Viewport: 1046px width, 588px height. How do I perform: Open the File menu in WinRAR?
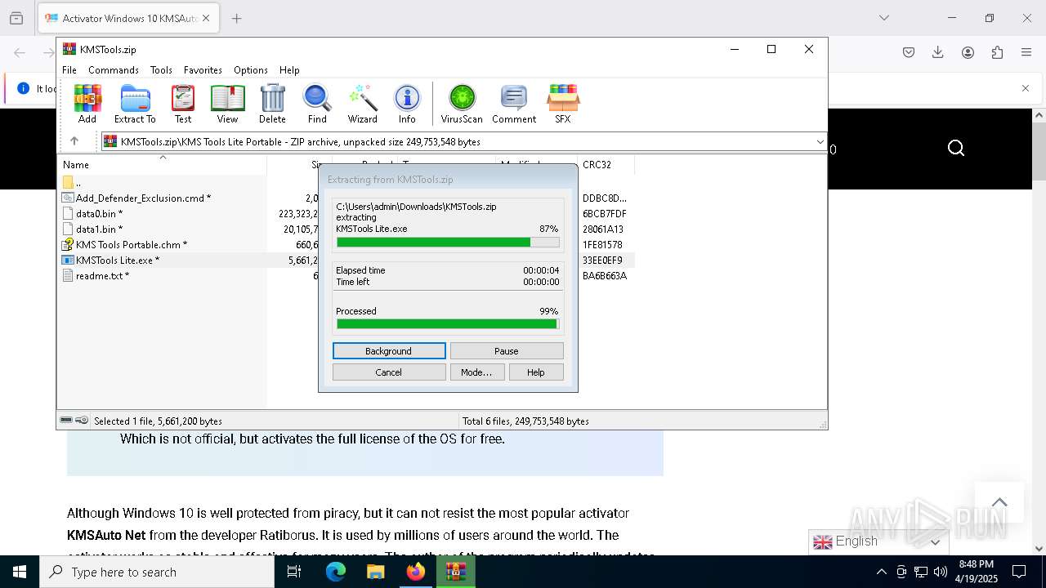click(69, 70)
